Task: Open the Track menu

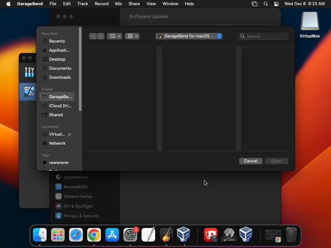Action: point(82,4)
